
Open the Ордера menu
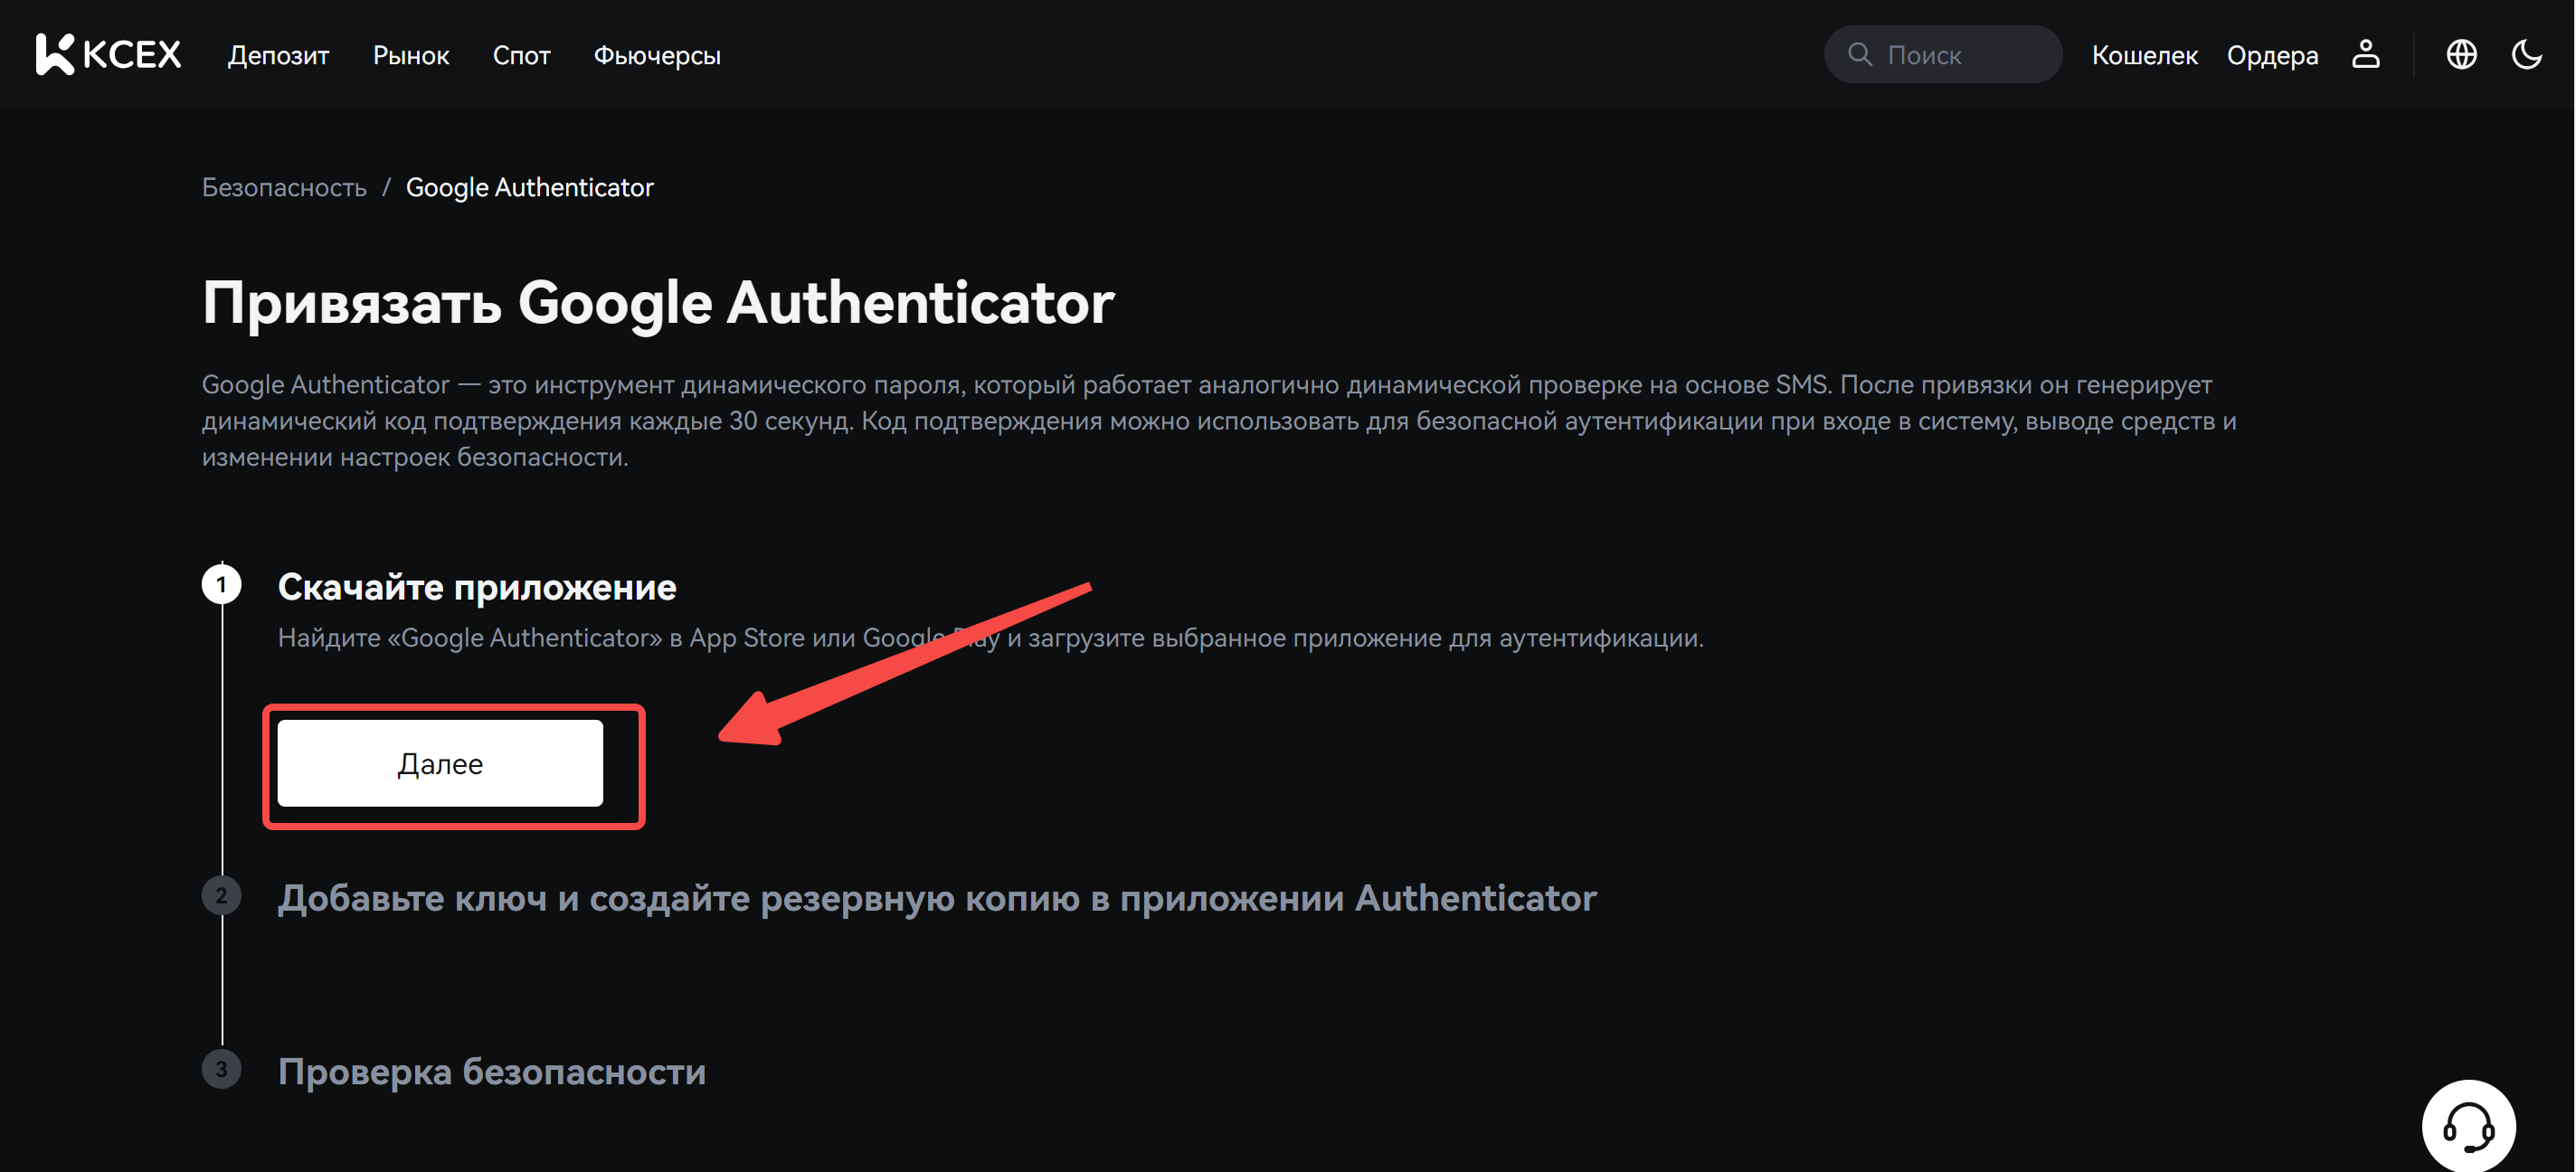pos(2272,55)
